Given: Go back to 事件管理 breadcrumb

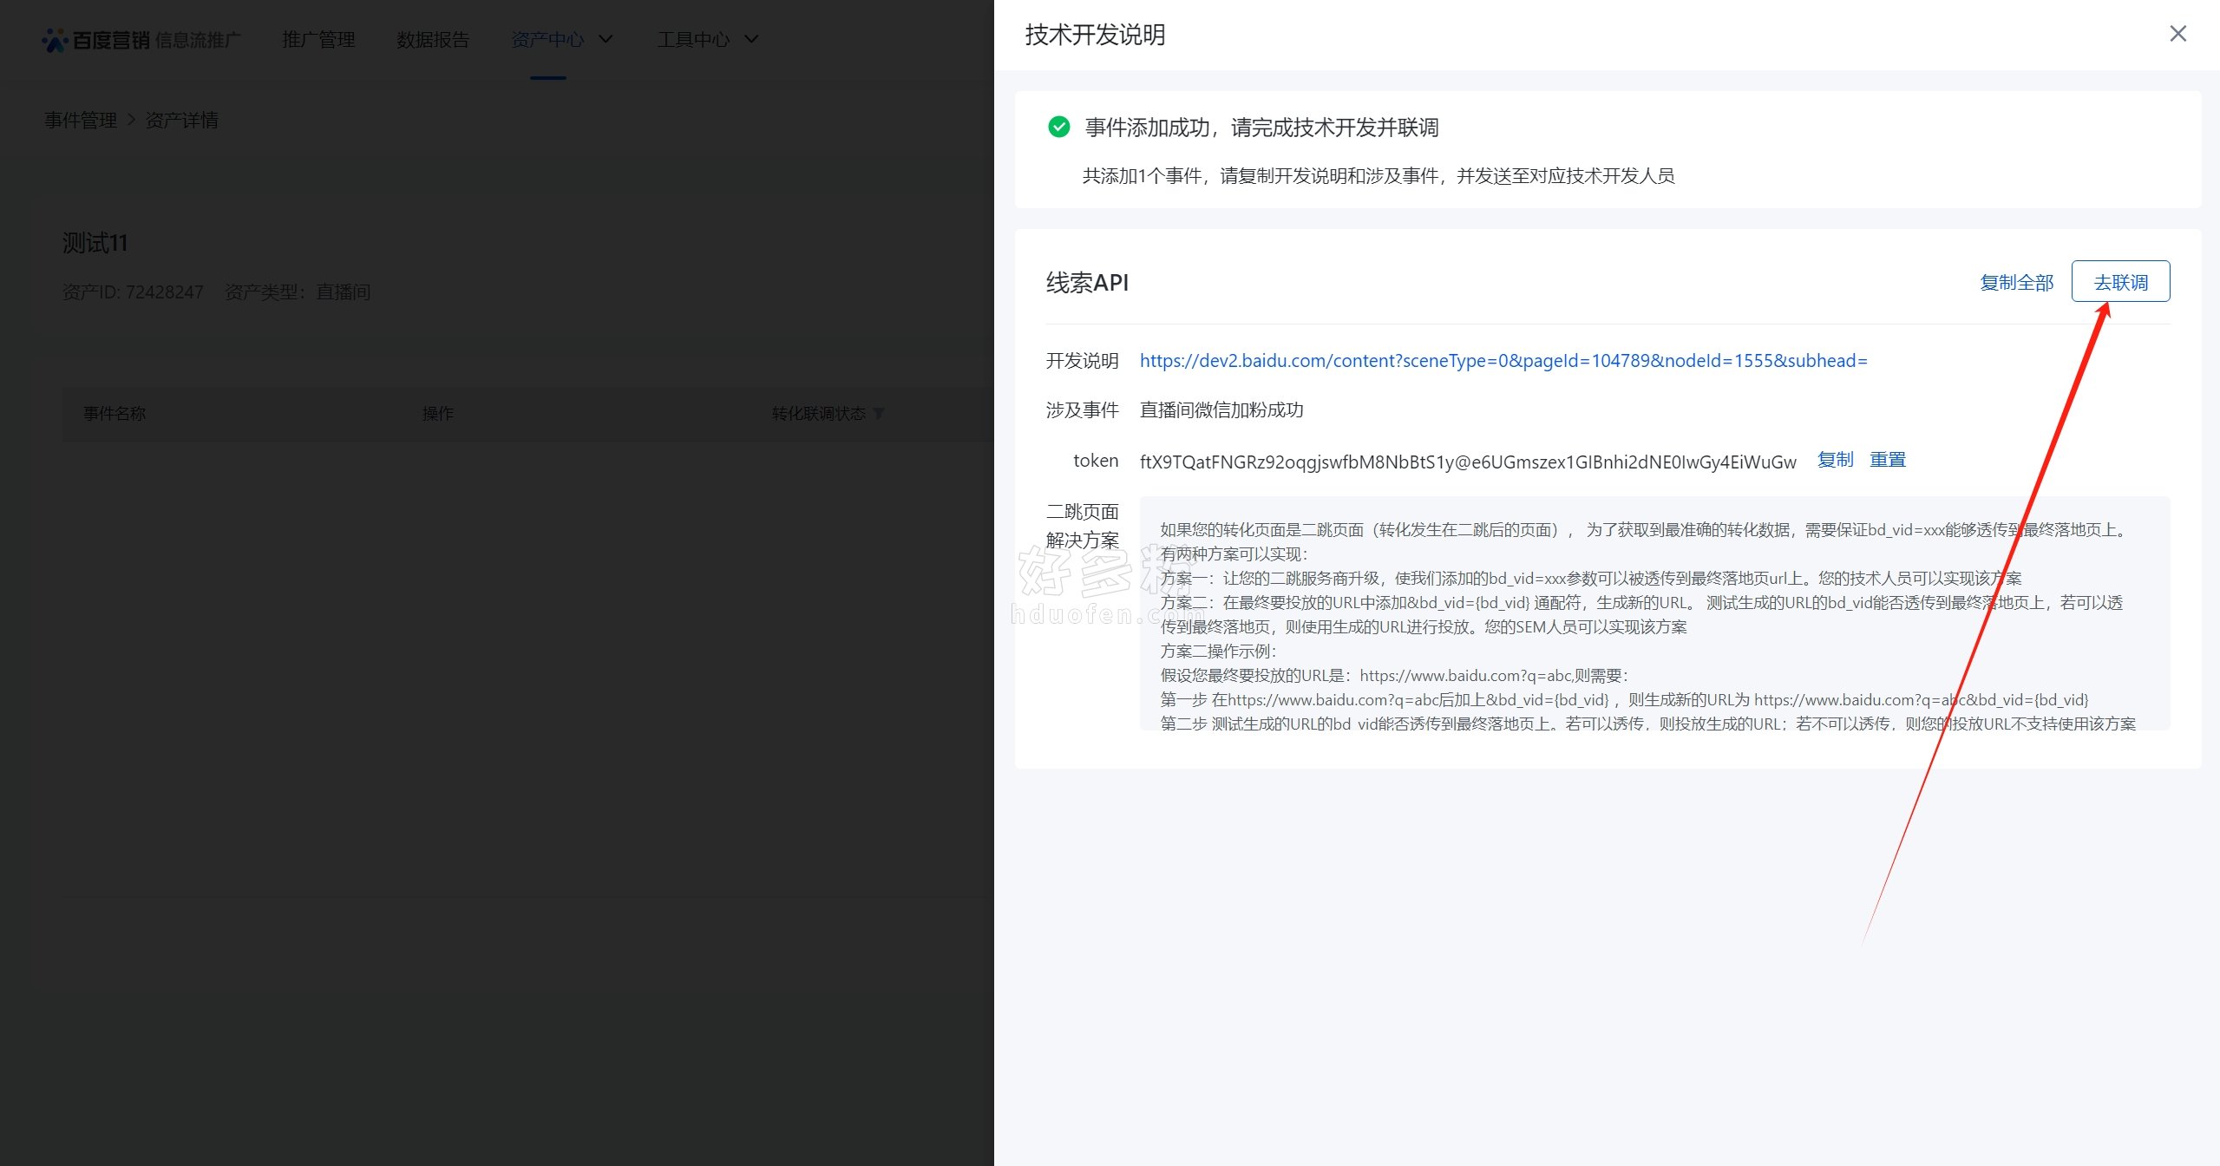Looking at the screenshot, I should click(81, 121).
